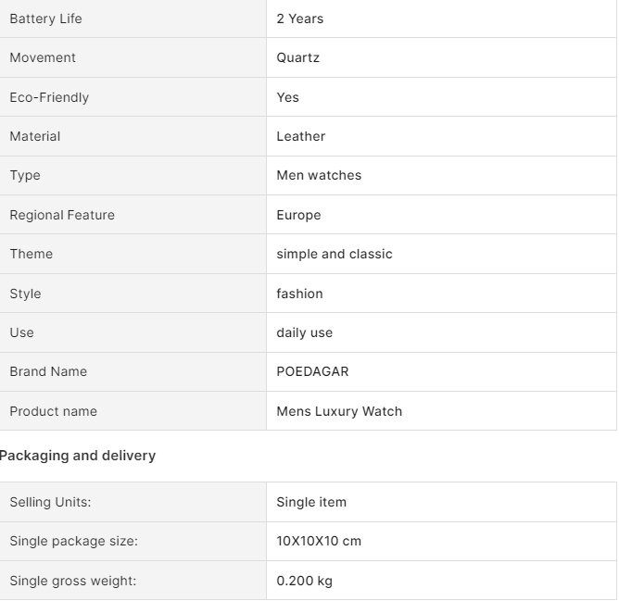Click the Packaging and delivery heading
The image size is (619, 601).
(x=78, y=456)
